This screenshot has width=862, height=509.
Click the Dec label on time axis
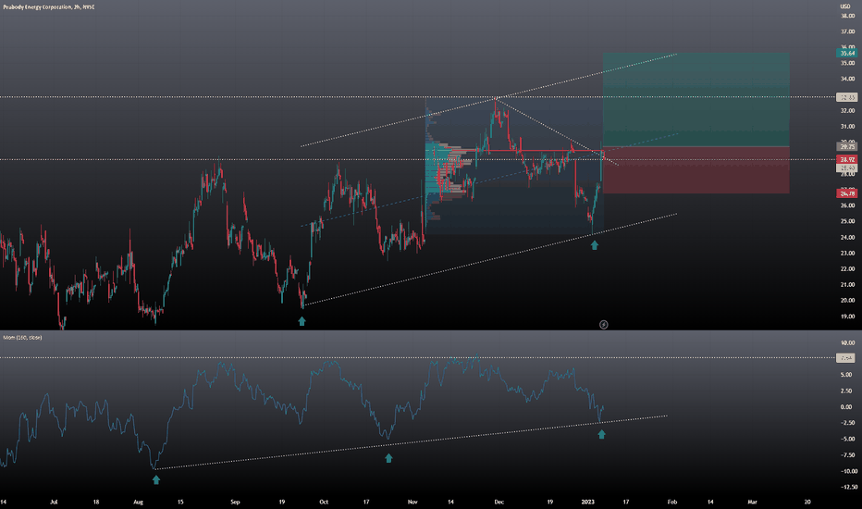click(x=499, y=502)
